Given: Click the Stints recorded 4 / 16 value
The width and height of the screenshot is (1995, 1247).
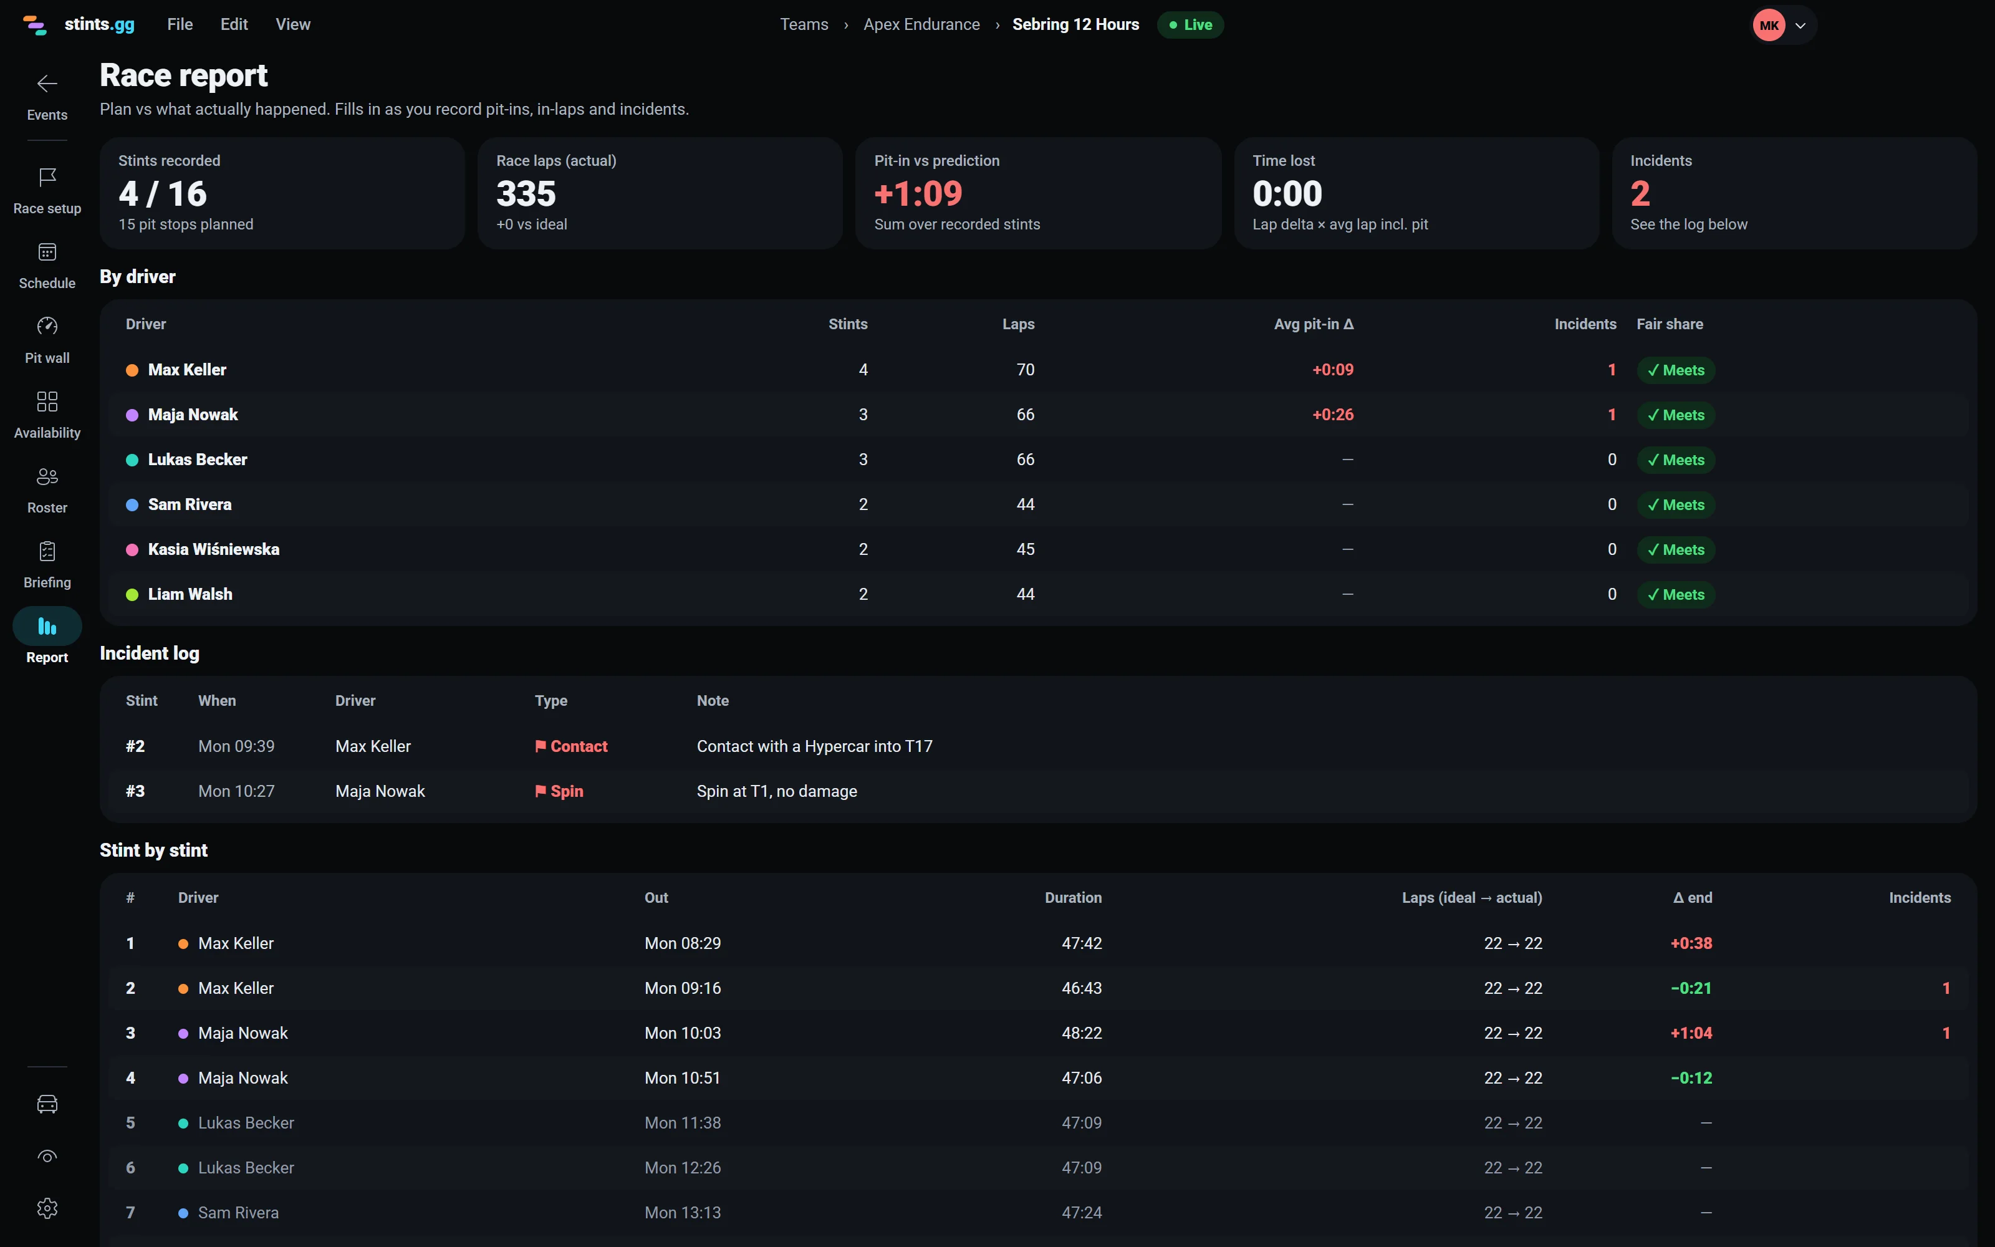Looking at the screenshot, I should tap(162, 194).
